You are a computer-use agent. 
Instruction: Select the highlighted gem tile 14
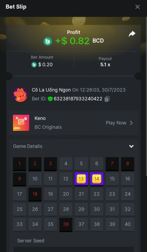(97, 179)
